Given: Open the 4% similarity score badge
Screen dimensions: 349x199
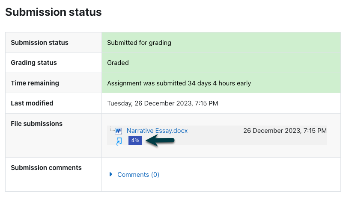Looking at the screenshot, I should (135, 140).
